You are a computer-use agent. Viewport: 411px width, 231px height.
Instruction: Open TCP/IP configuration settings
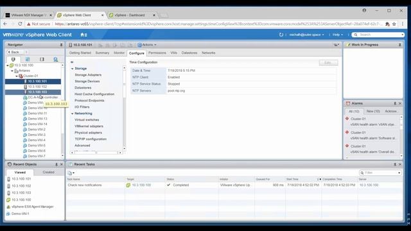91,139
